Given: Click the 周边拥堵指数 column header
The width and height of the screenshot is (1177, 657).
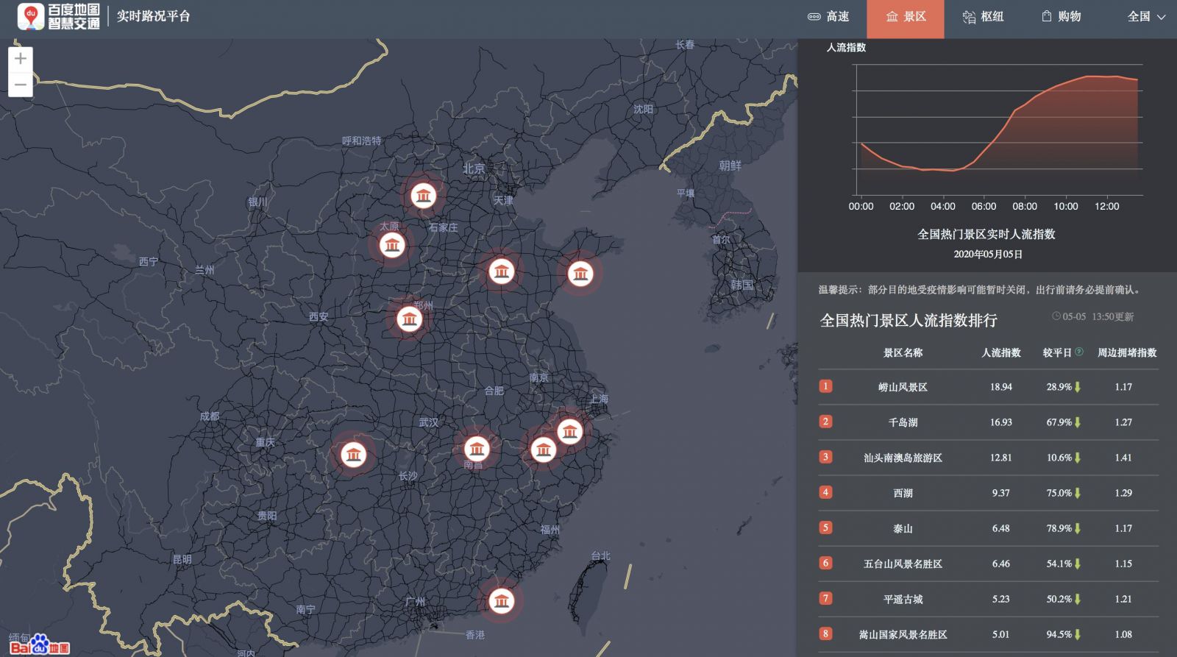Looking at the screenshot, I should click(1127, 352).
